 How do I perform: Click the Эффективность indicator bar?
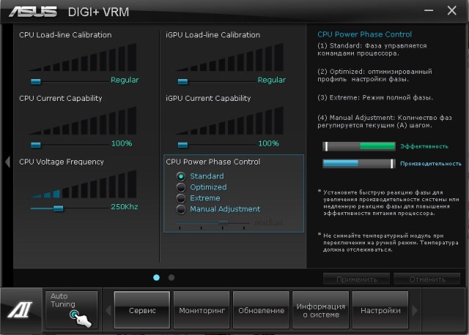coord(359,146)
